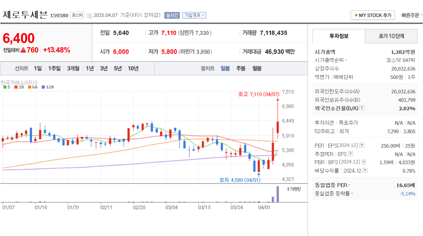Click the current price 6,400
The width and height of the screenshot is (423, 236).
19,38
